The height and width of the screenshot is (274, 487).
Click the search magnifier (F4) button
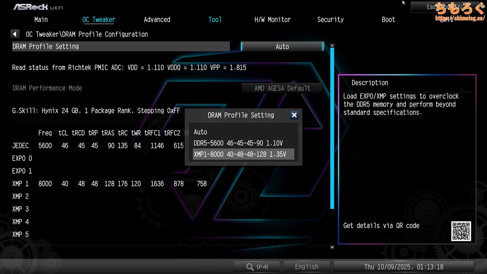257,267
